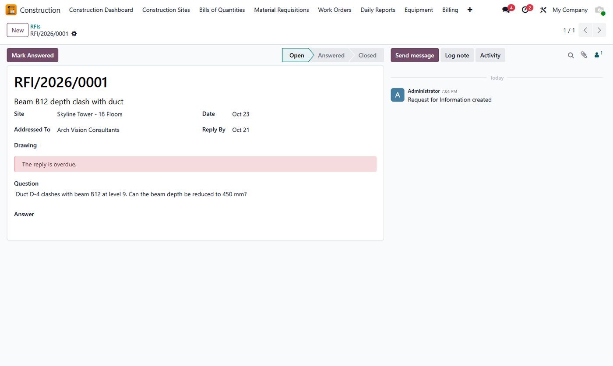Click the Administrator avatar in the chatter

[398, 95]
